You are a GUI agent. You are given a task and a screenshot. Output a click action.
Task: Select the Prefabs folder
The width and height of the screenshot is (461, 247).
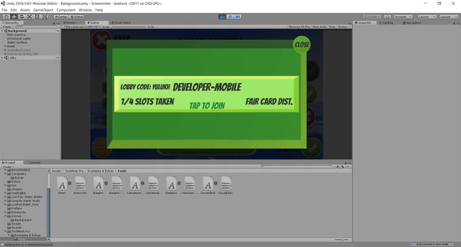click(14, 208)
